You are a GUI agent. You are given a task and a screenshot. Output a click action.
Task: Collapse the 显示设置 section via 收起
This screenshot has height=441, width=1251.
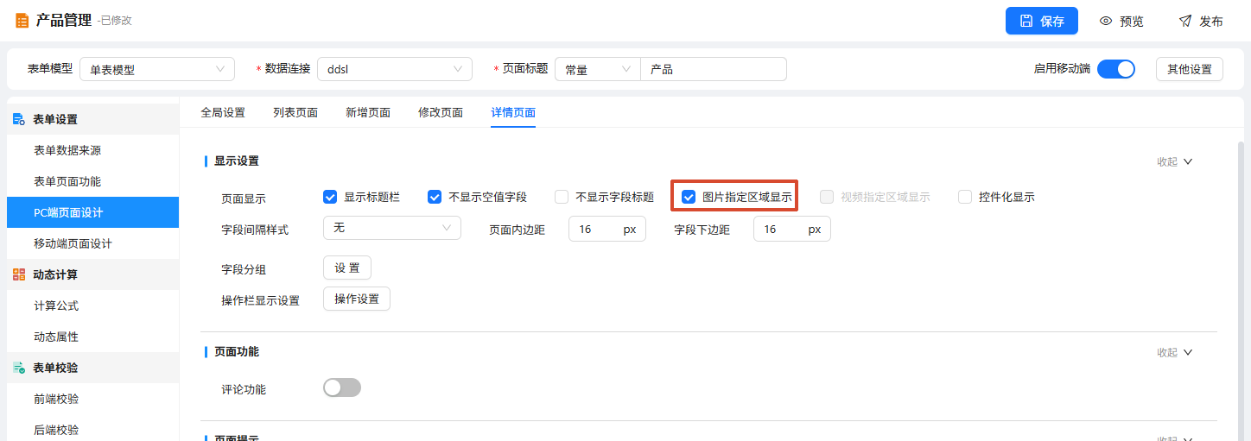click(1175, 161)
